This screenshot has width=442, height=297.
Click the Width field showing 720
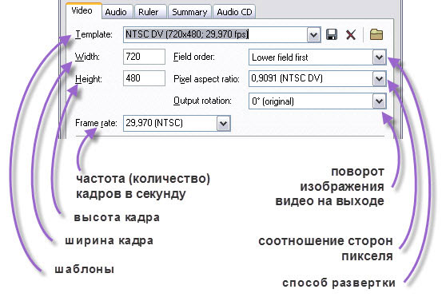coord(144,57)
